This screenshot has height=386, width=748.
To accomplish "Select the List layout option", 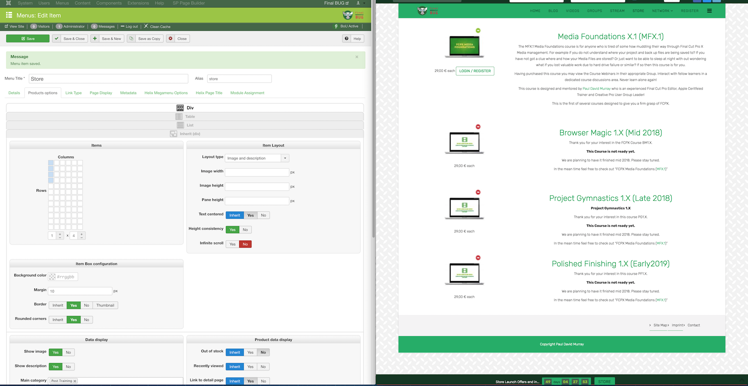I will click(185, 125).
